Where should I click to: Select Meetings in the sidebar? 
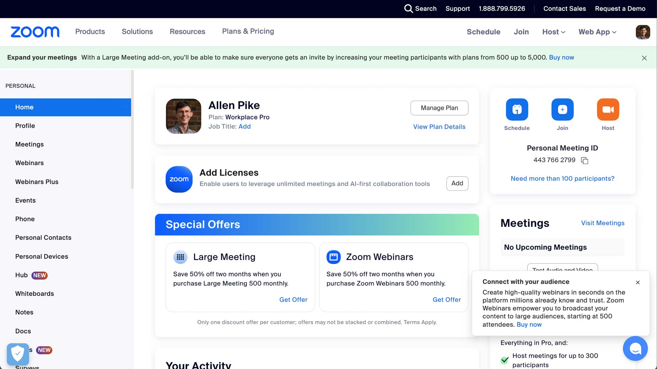point(30,144)
